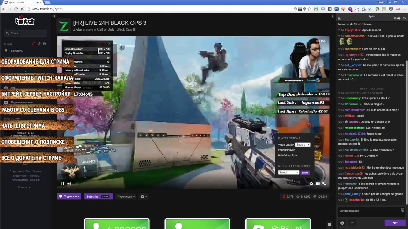Click username kalashniflo in chat

click(357, 200)
